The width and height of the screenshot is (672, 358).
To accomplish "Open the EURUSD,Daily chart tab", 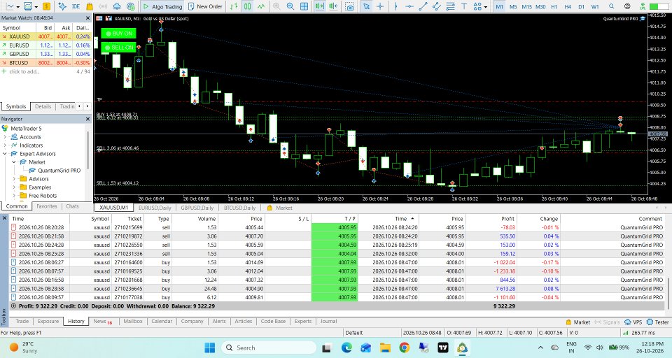I will 155,208.
